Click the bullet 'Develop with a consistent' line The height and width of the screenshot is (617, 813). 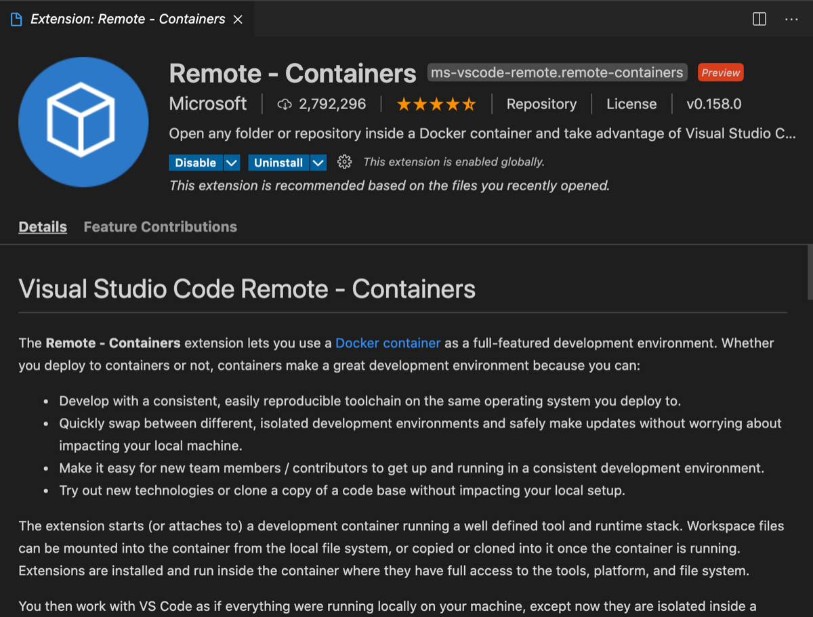coord(370,401)
